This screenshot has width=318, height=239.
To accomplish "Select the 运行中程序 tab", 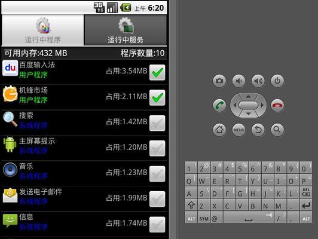I will click(x=42, y=30).
